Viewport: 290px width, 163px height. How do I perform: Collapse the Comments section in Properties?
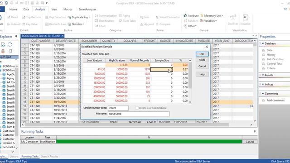pyautogui.click(x=263, y=94)
